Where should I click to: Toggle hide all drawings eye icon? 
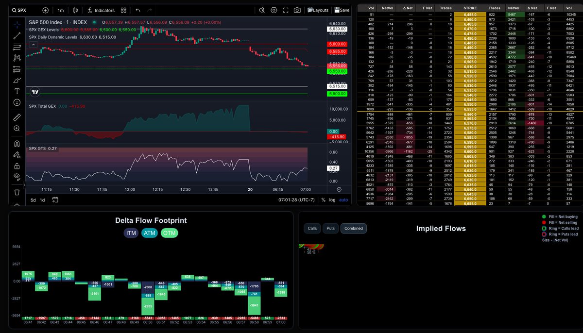[17, 177]
